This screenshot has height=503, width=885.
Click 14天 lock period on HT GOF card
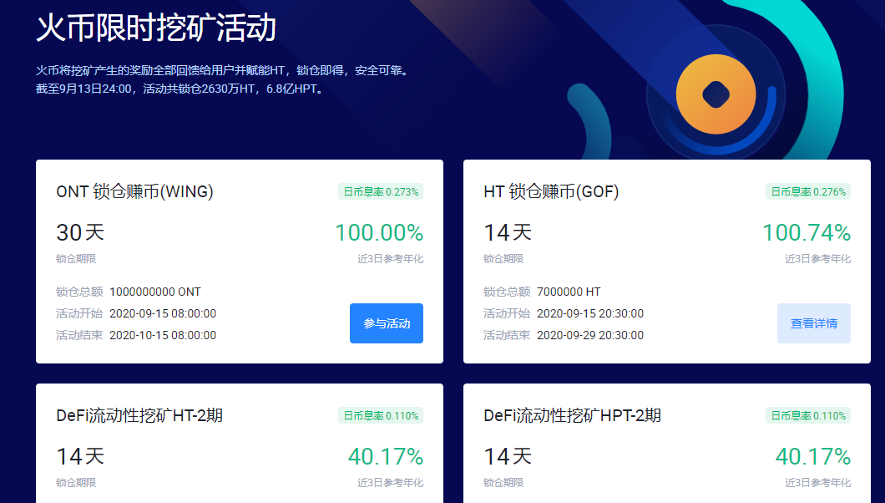508,232
